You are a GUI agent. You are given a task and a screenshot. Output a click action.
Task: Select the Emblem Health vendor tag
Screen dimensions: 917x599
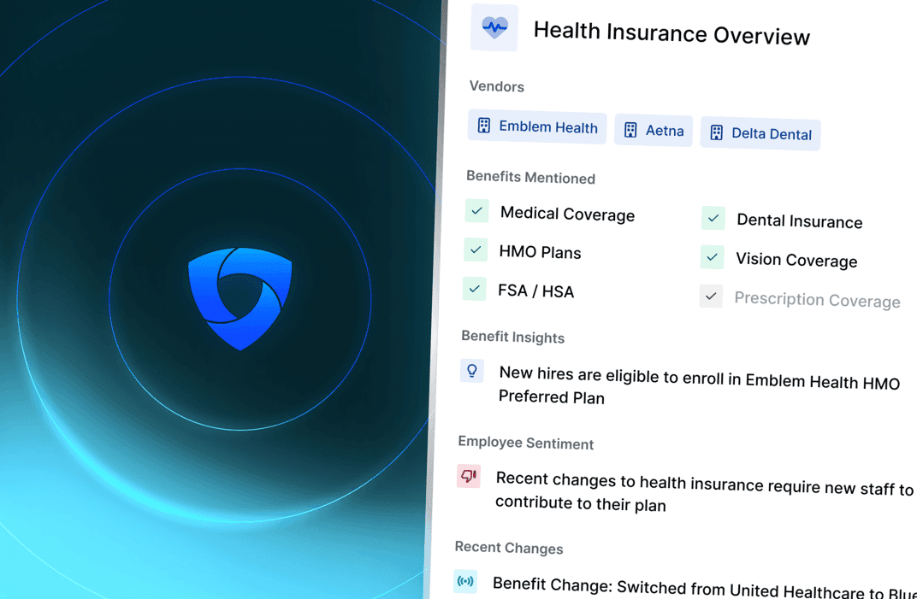tap(537, 127)
